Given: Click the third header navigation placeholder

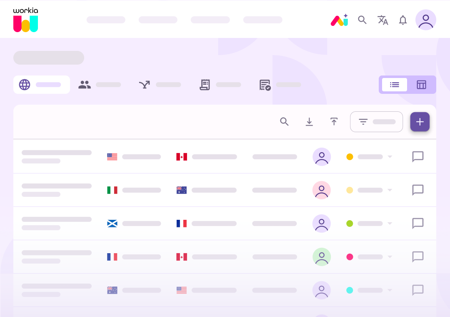Looking at the screenshot, I should coord(210,20).
